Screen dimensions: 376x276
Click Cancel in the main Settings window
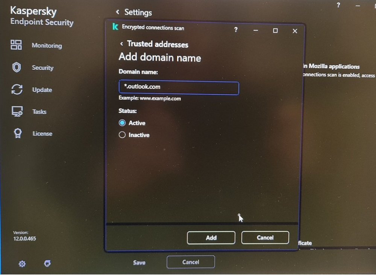[191, 262]
